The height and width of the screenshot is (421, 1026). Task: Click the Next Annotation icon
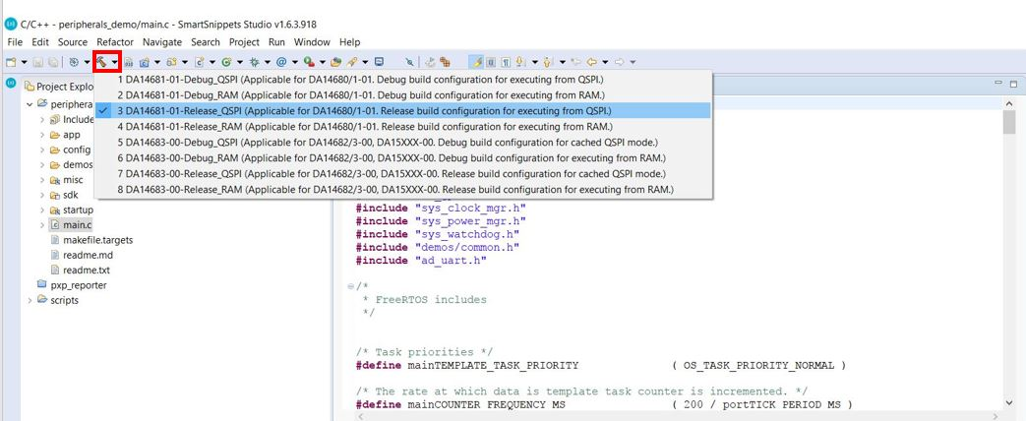[x=520, y=62]
